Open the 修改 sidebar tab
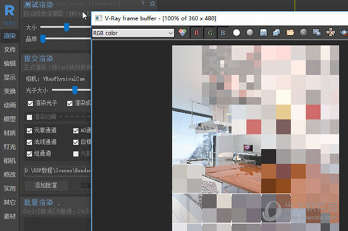This screenshot has height=231, width=348. coord(9,175)
